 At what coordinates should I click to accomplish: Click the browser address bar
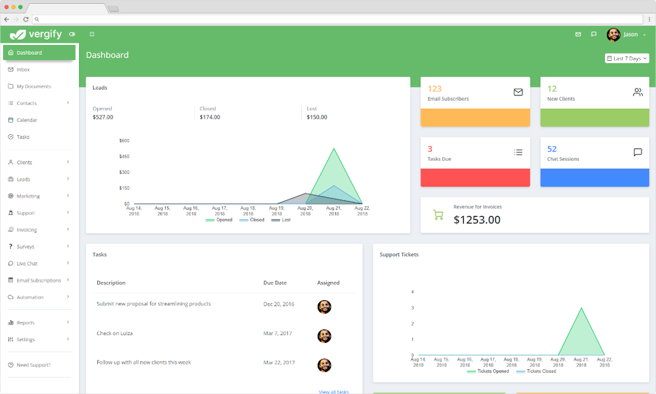pos(338,19)
